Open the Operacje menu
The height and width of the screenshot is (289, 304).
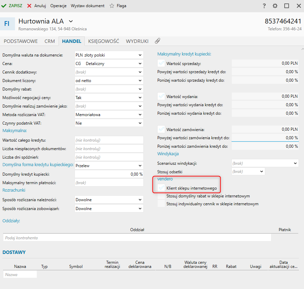click(59, 6)
